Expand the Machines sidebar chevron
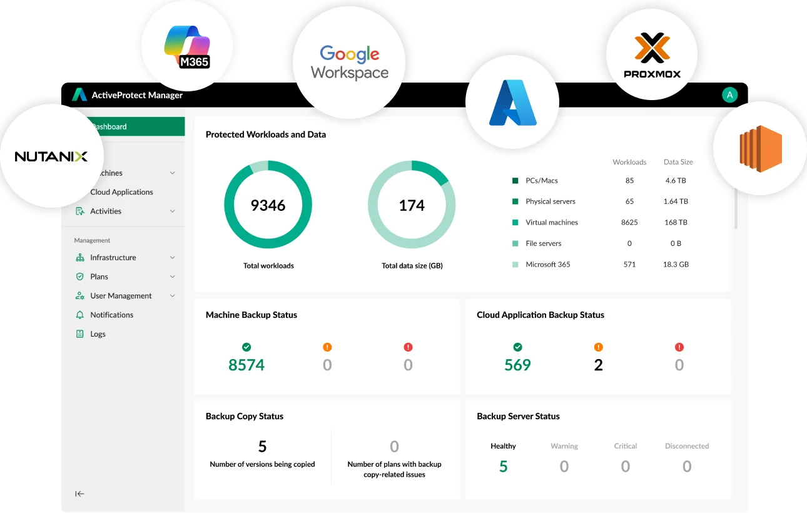 (173, 173)
